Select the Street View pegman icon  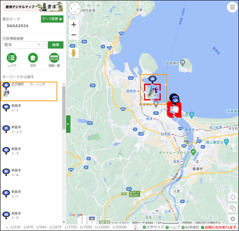click(73, 53)
